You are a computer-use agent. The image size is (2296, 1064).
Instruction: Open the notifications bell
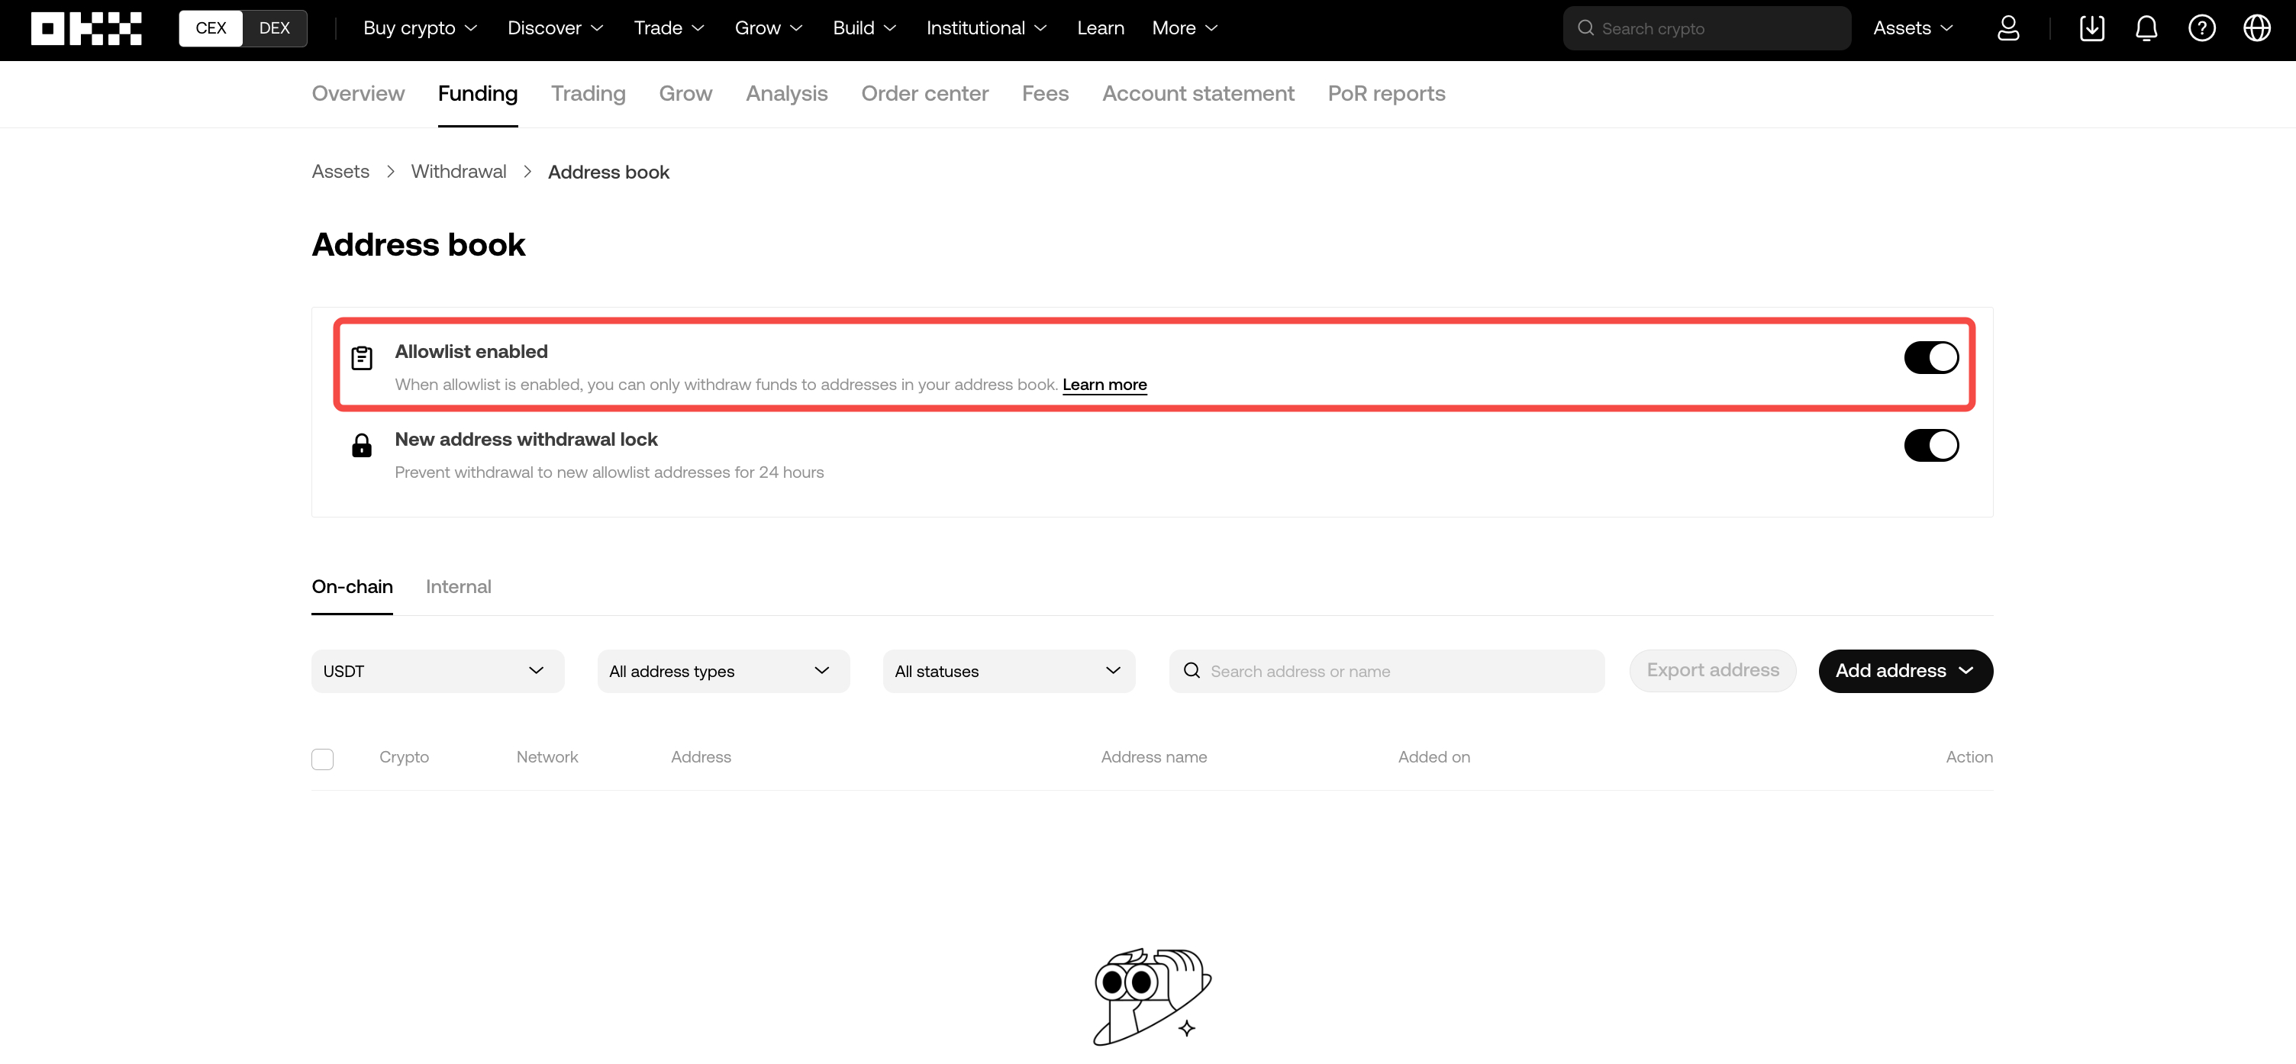click(2146, 28)
